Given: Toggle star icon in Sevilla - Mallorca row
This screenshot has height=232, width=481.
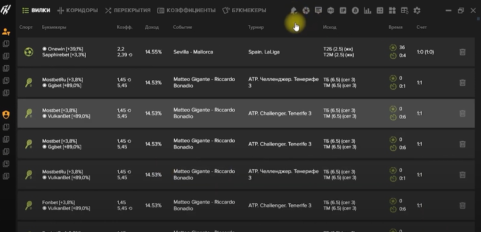Looking at the screenshot, I should coord(393,48).
